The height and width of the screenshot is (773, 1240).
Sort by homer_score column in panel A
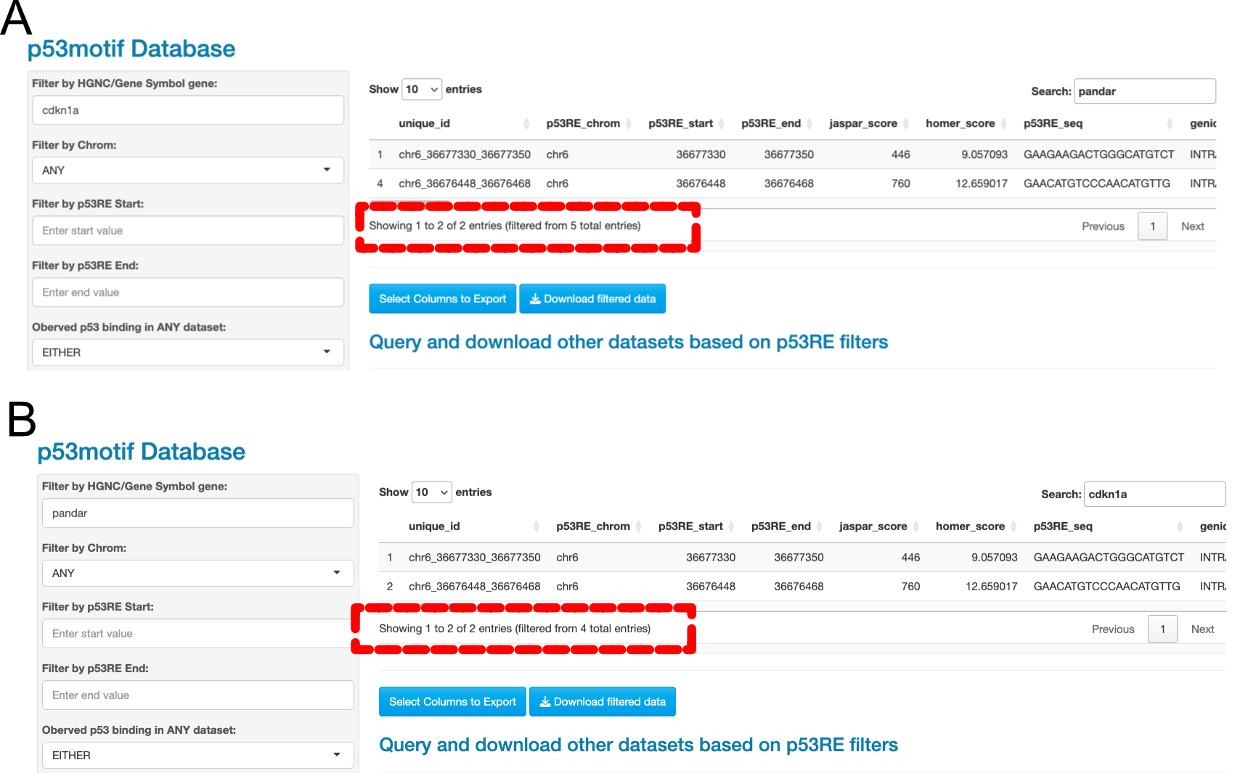coord(966,123)
